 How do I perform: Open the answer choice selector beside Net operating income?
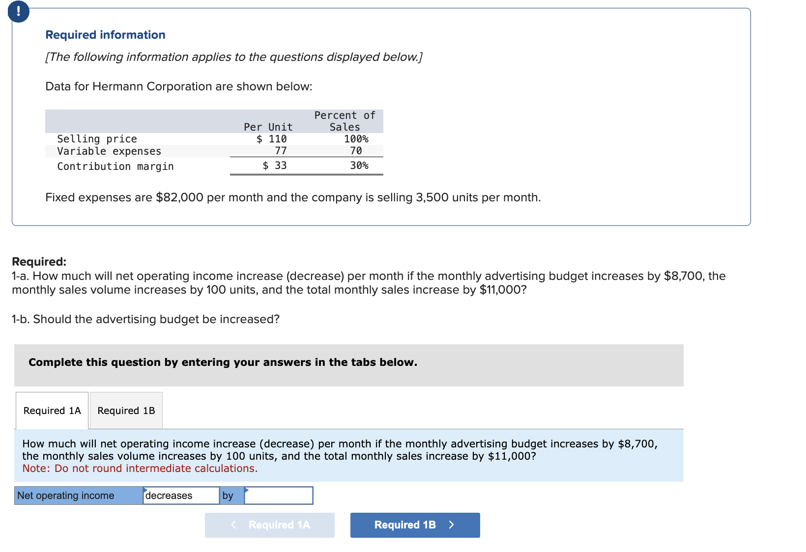[x=181, y=496]
